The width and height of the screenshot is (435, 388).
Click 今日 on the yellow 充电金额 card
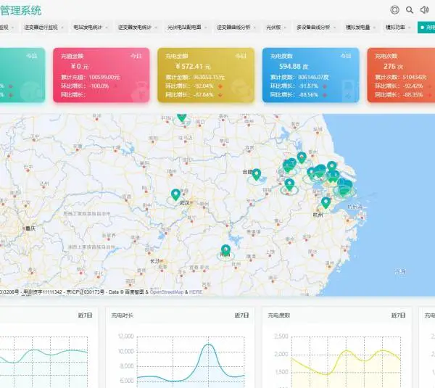click(241, 56)
